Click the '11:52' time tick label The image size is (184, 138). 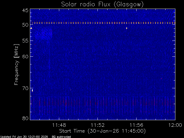pyautogui.click(x=98, y=125)
